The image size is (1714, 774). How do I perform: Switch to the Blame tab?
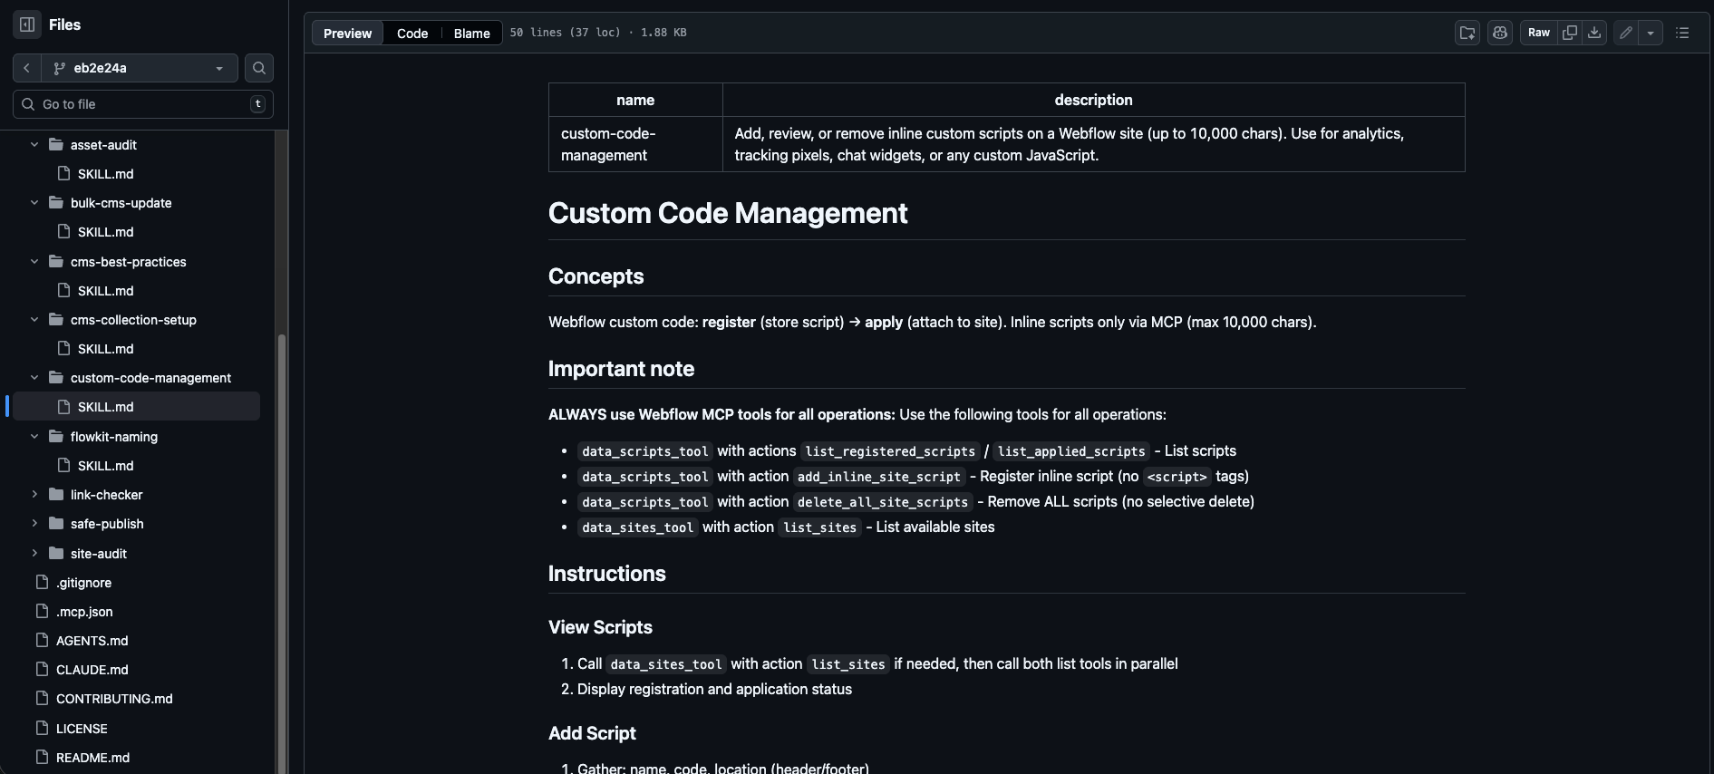point(471,33)
